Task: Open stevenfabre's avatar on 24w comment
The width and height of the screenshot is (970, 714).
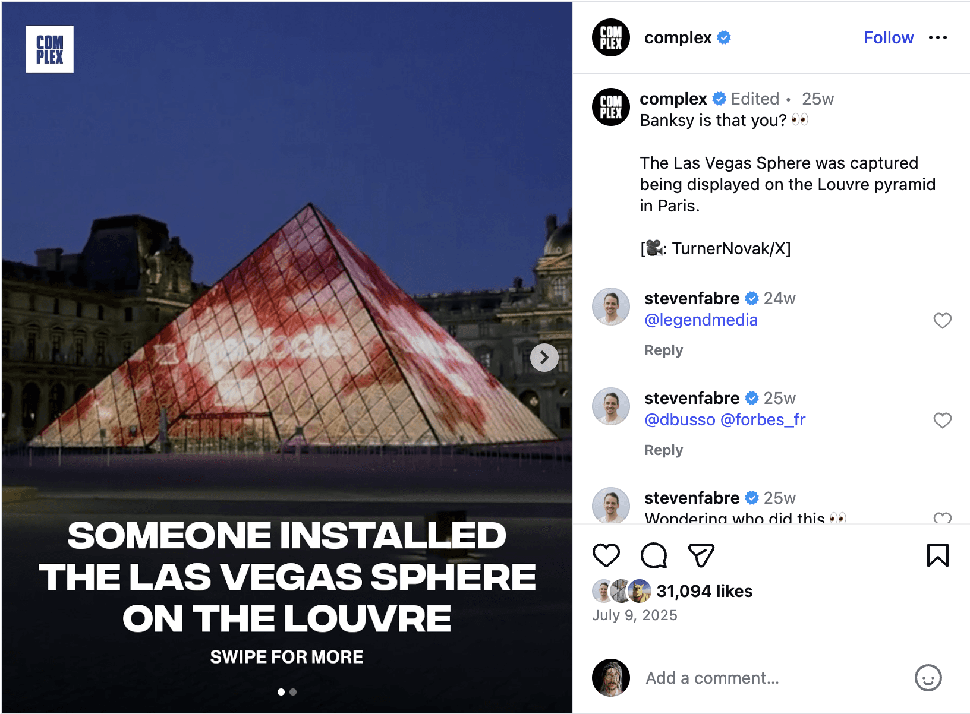Action: point(610,307)
